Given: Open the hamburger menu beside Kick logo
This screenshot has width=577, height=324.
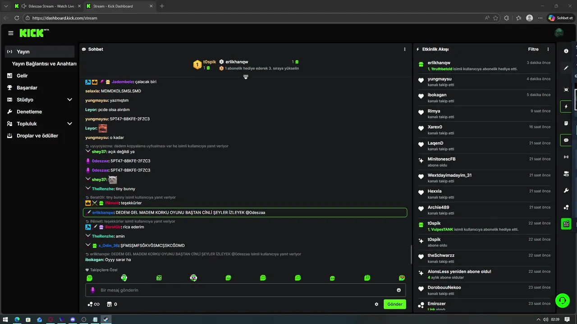Looking at the screenshot, I should coord(11,33).
